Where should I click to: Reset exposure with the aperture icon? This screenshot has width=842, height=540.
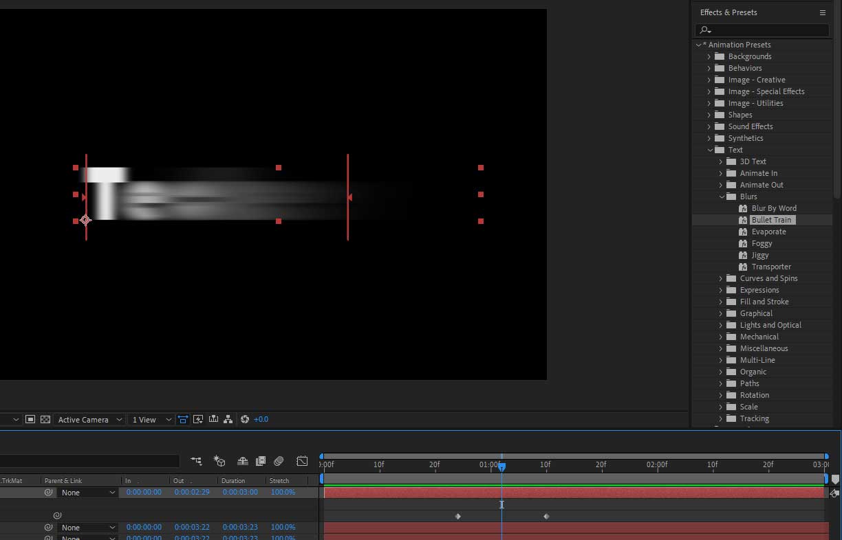(244, 419)
